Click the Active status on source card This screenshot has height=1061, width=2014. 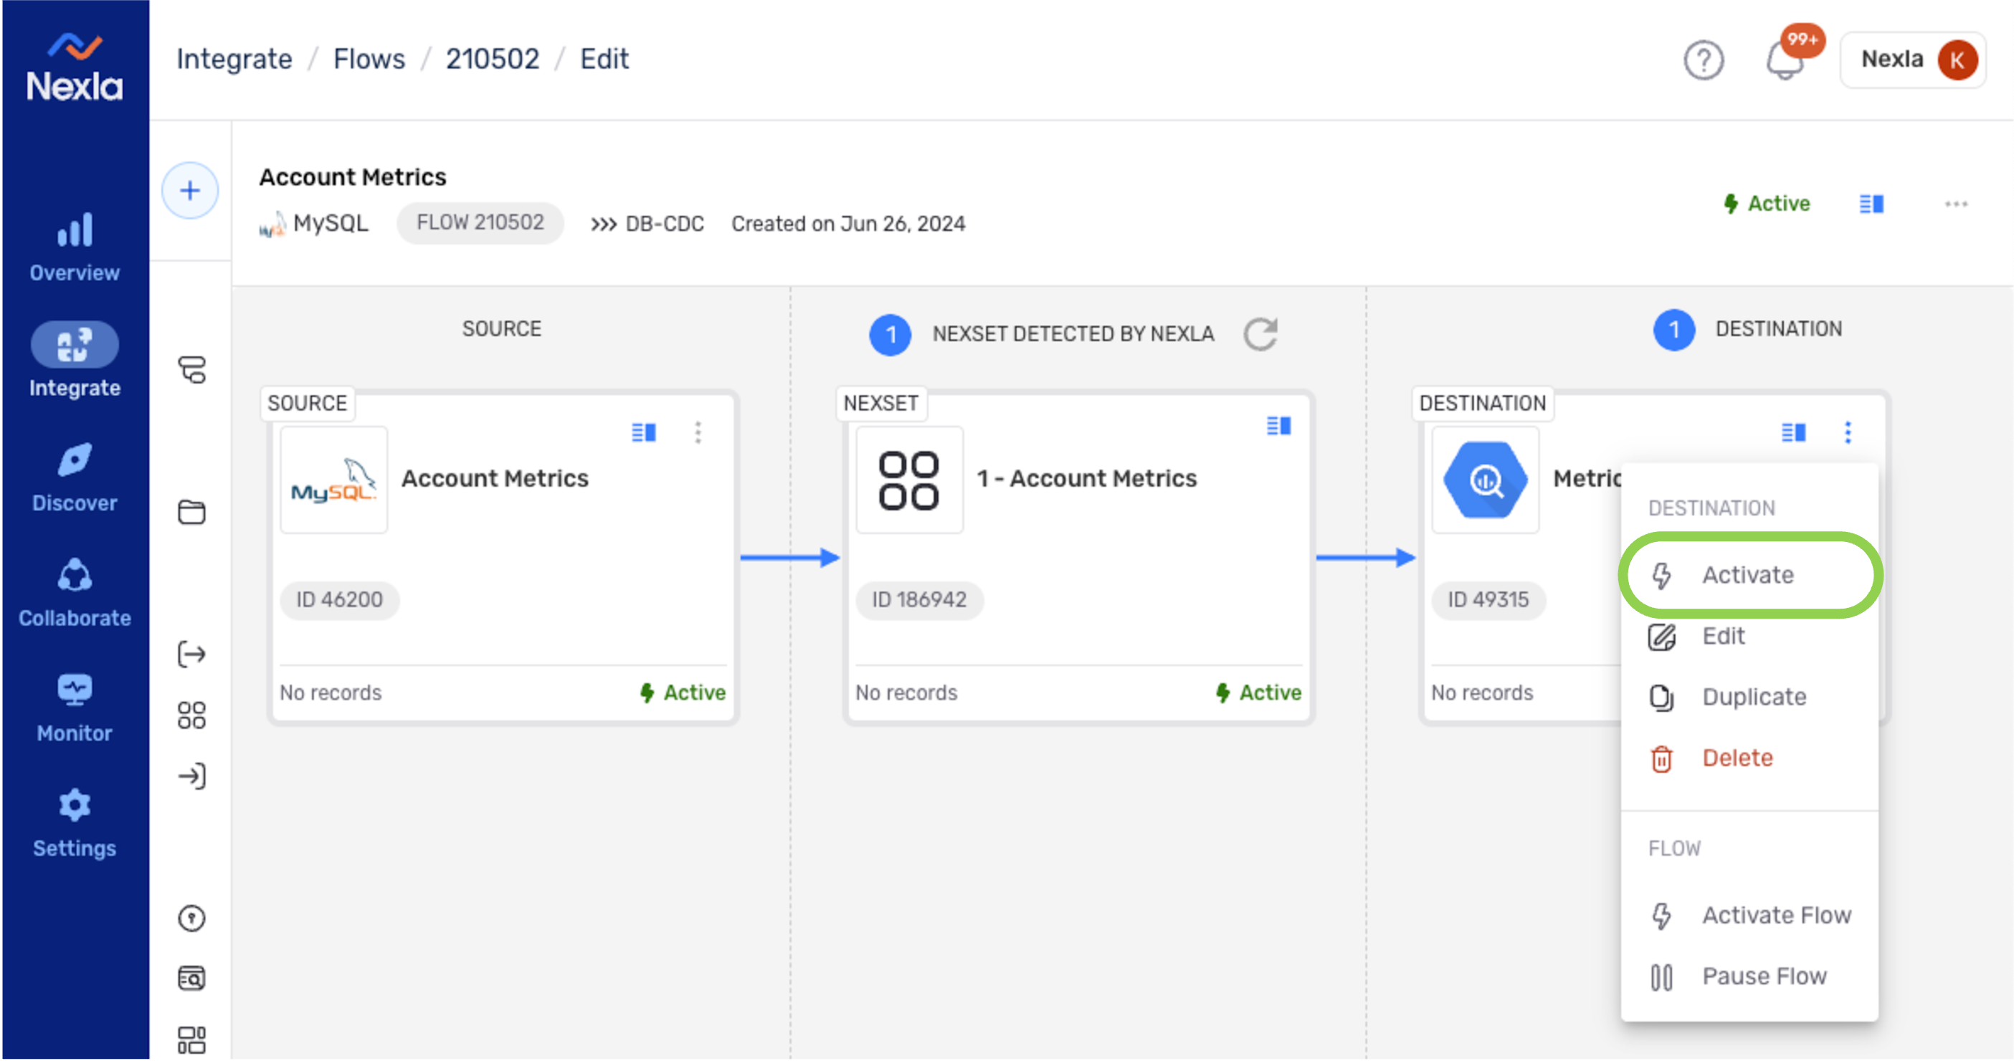point(683,693)
